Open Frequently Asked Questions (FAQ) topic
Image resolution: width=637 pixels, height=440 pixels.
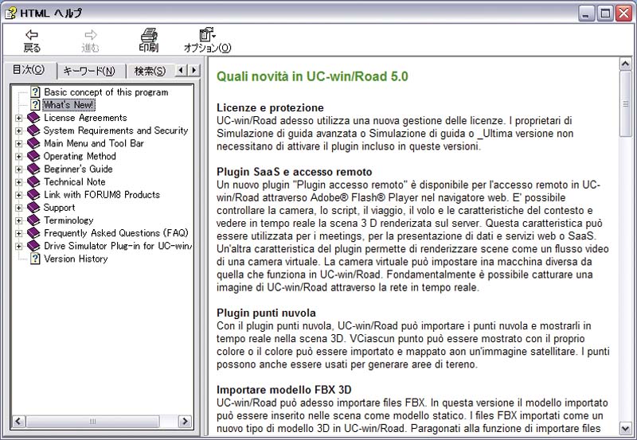click(116, 233)
